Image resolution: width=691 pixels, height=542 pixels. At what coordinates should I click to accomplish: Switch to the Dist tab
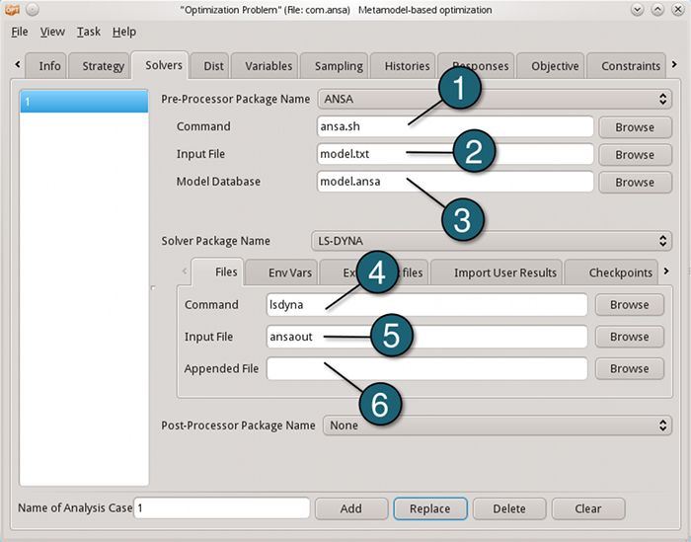point(210,66)
